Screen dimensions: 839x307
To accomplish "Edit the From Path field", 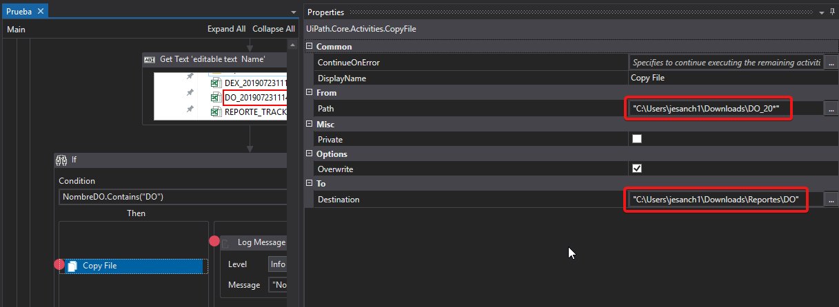I will pyautogui.click(x=727, y=108).
